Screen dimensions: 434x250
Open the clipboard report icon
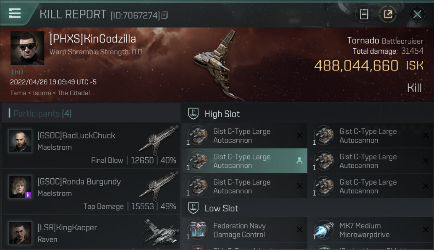[x=364, y=14]
